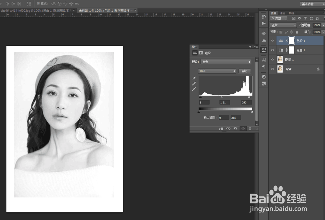
Task: Select 3D rotate mode icon
Action: tap(54, 4)
